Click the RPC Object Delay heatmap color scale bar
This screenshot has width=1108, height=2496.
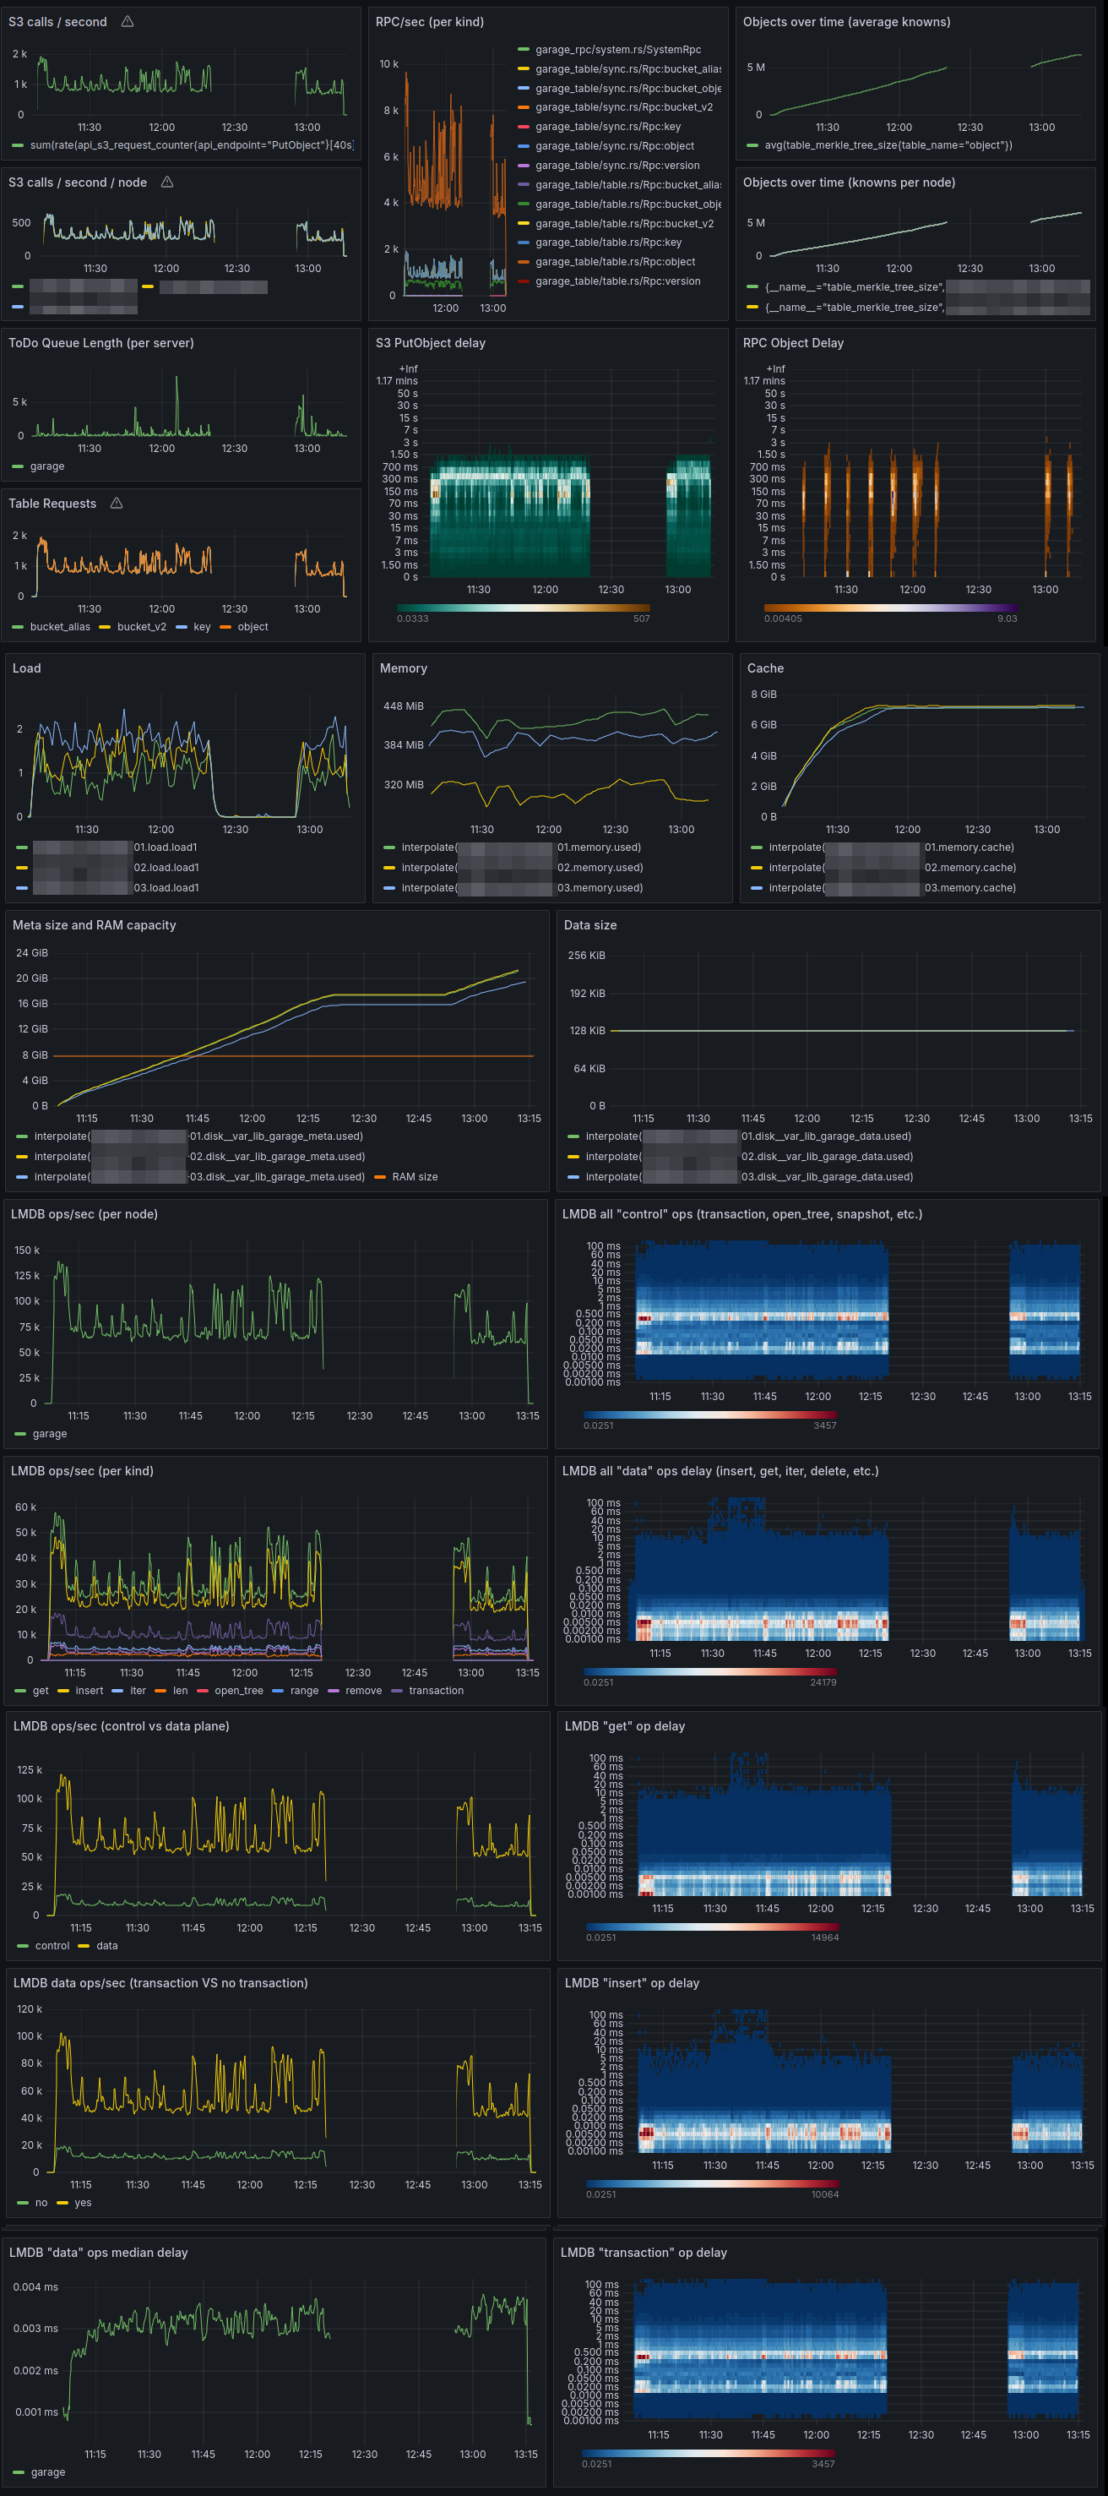point(890,608)
